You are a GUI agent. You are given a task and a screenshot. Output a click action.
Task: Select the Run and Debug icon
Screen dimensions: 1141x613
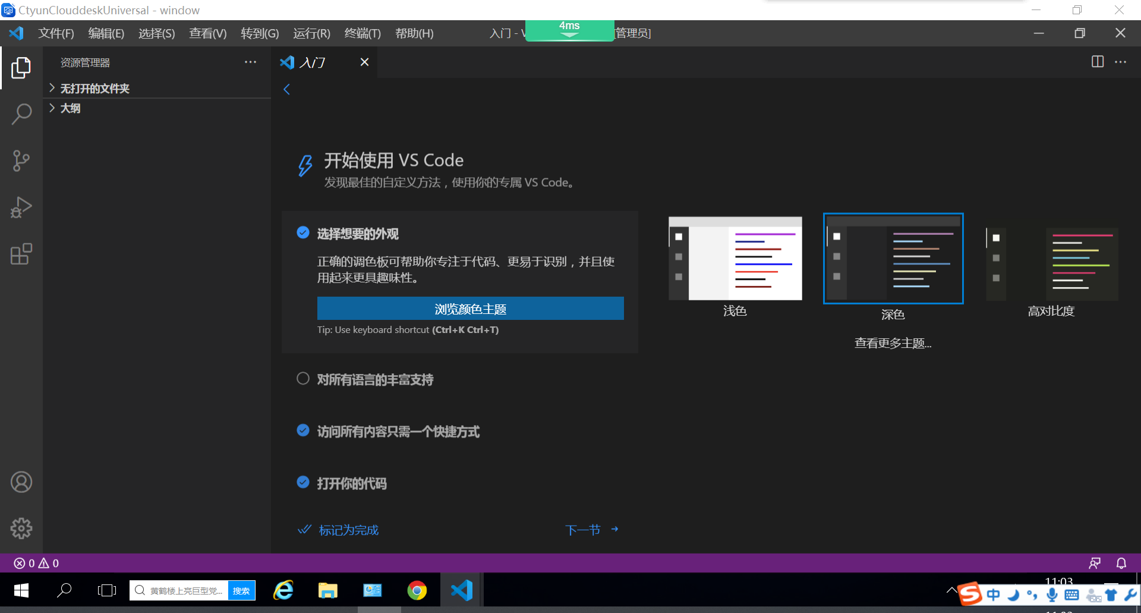[21, 207]
